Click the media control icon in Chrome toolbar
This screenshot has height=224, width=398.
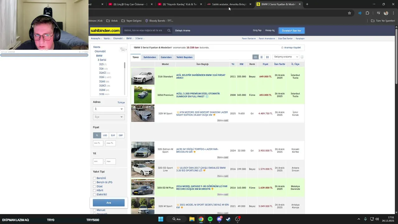[x=378, y=13]
